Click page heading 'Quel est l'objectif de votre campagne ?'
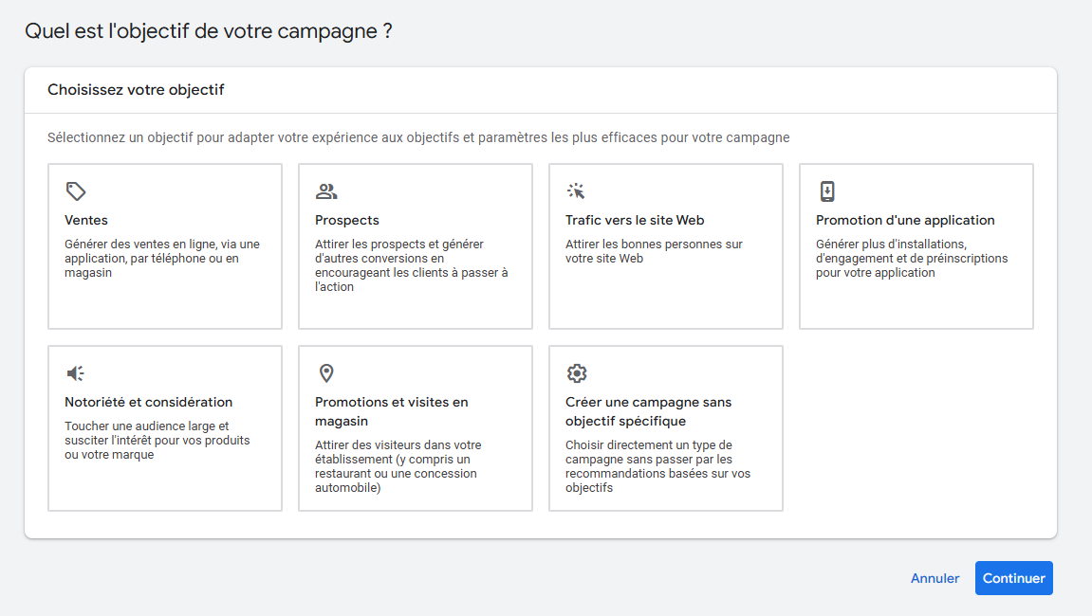 (208, 31)
